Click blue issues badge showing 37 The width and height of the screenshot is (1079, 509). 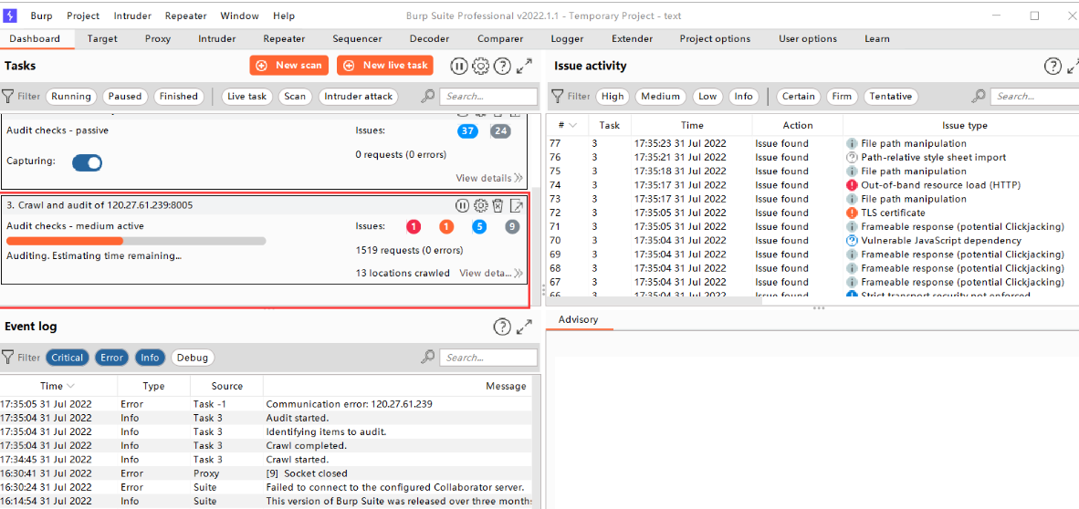click(x=467, y=130)
